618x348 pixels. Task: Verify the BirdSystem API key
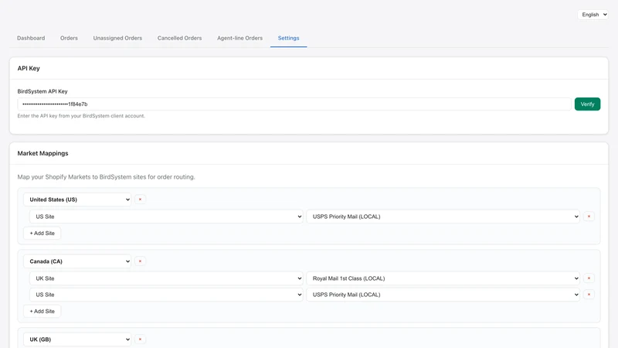[587, 104]
